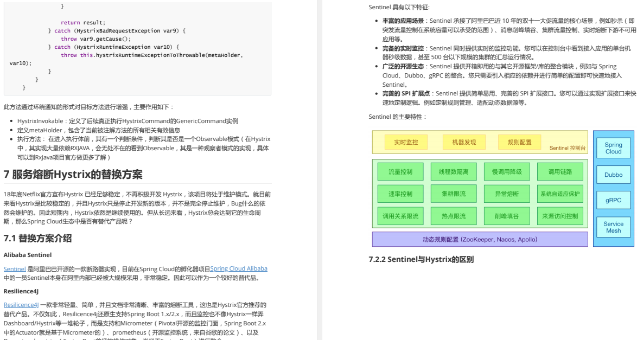Select the 系统自适应保护 diagram box
637x340 pixels.
[560, 194]
